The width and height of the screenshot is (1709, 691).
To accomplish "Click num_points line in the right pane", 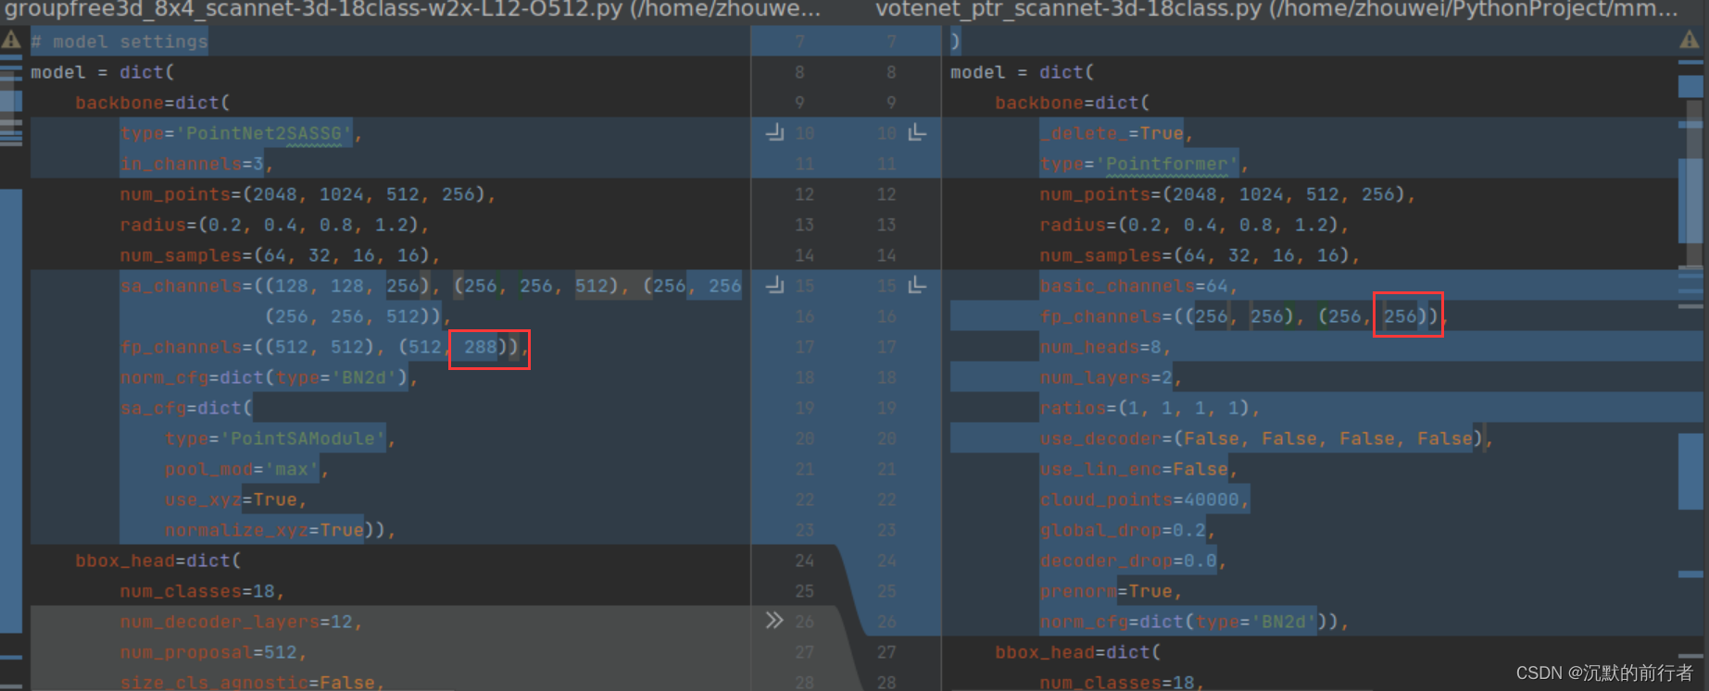I will click(1227, 194).
